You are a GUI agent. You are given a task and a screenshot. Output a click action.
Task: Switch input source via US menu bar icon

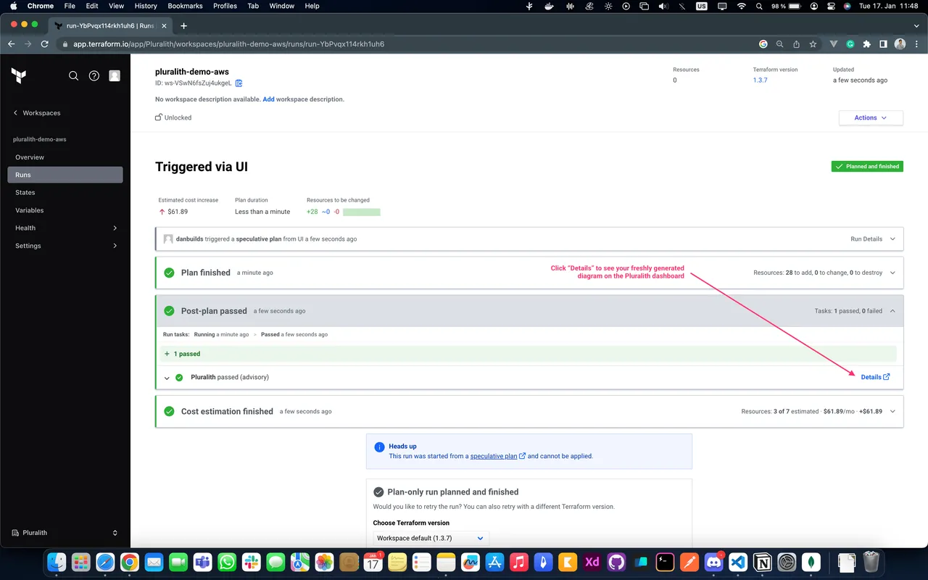701,6
